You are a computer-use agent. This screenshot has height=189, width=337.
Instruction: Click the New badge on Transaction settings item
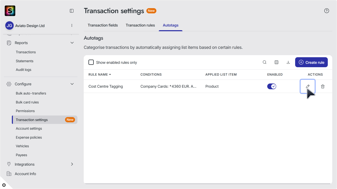[70, 120]
